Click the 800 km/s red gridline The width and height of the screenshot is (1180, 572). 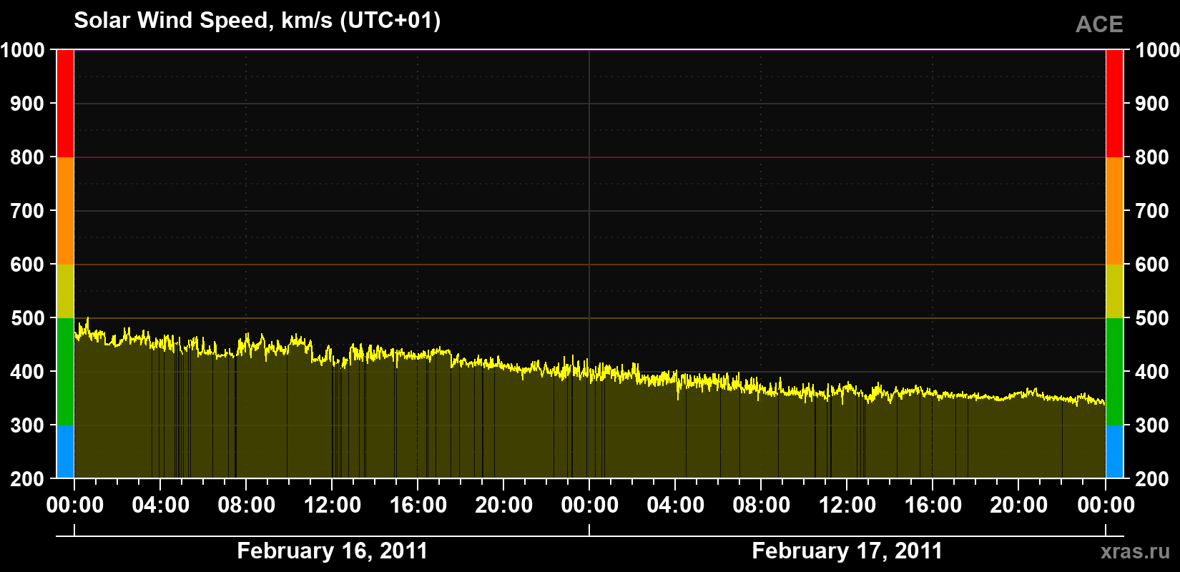[589, 157]
